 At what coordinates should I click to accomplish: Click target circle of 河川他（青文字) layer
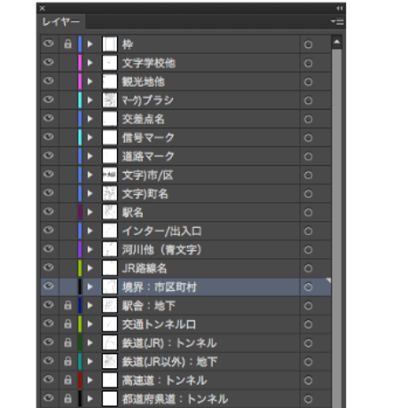(x=308, y=249)
